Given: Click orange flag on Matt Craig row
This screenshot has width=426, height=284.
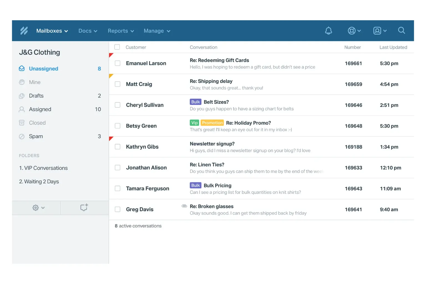Looking at the screenshot, I should [111, 76].
